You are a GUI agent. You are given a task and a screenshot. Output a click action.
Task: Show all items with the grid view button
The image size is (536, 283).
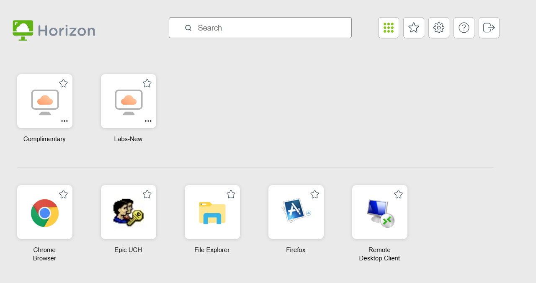click(389, 28)
